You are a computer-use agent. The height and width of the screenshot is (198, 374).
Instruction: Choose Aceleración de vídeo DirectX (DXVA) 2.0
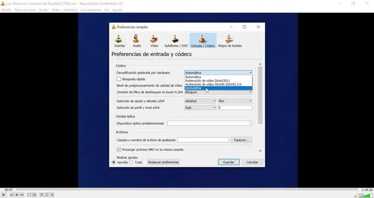coord(218,84)
